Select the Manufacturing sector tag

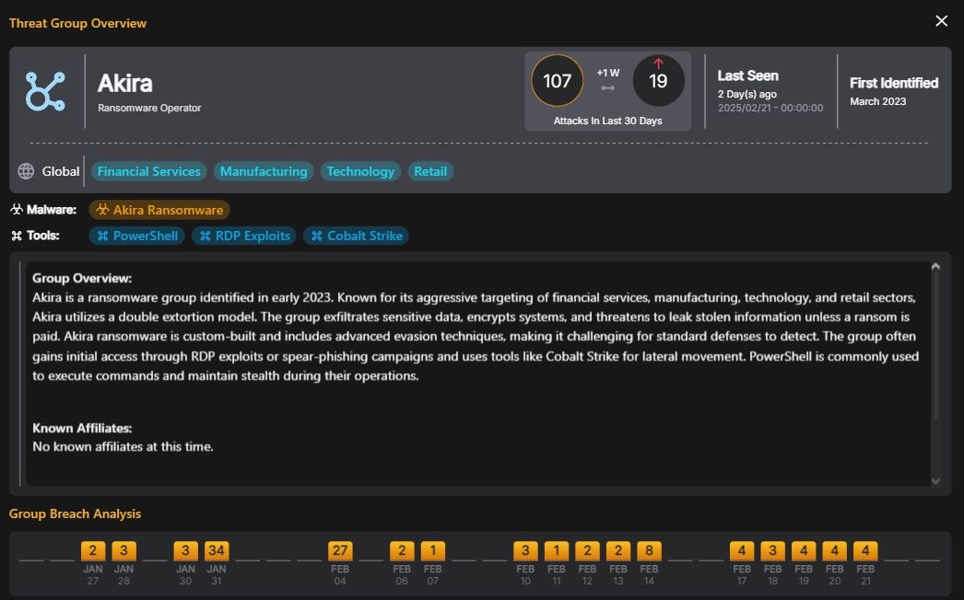pos(264,171)
